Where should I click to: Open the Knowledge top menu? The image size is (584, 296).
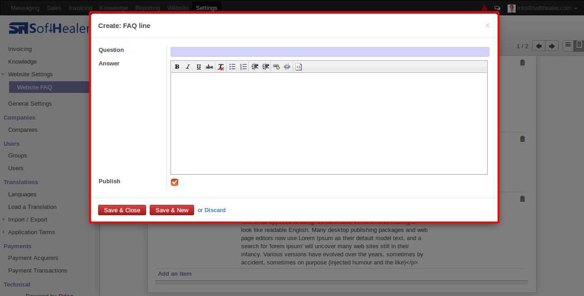click(114, 8)
